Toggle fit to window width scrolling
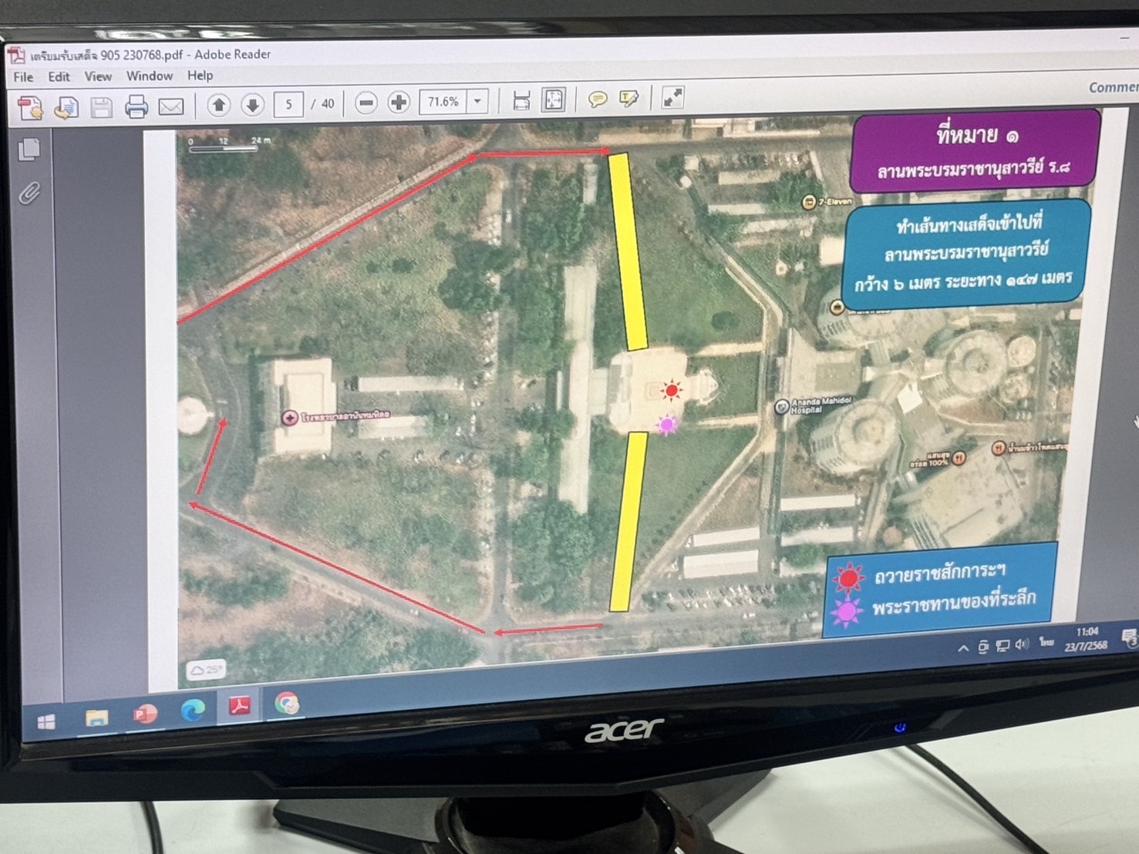The height and width of the screenshot is (854, 1139). (x=521, y=101)
